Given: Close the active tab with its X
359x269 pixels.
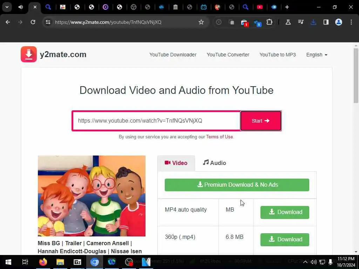Looking at the screenshot, I should [35, 7].
